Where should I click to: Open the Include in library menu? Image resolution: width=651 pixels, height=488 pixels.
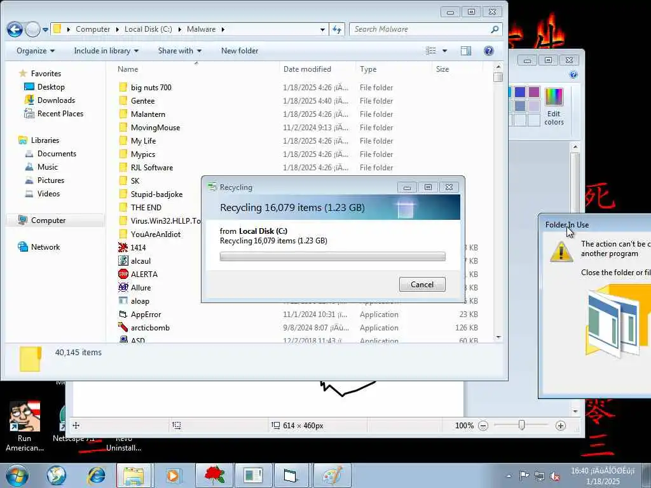coord(106,51)
